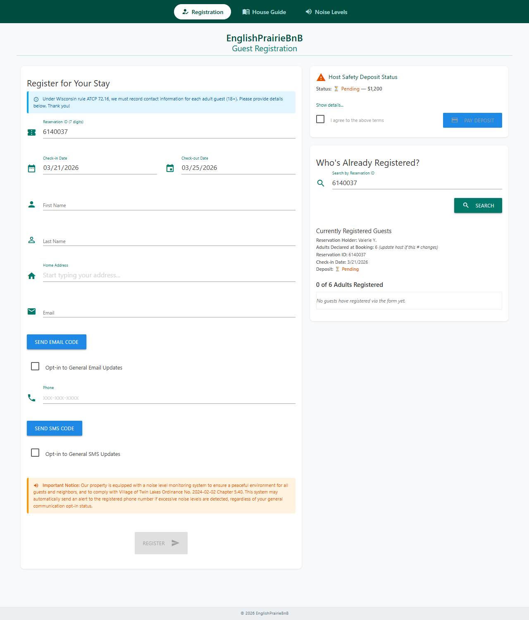Expand 'Show details...' under deposit status
This screenshot has height=620, width=529.
click(x=329, y=105)
